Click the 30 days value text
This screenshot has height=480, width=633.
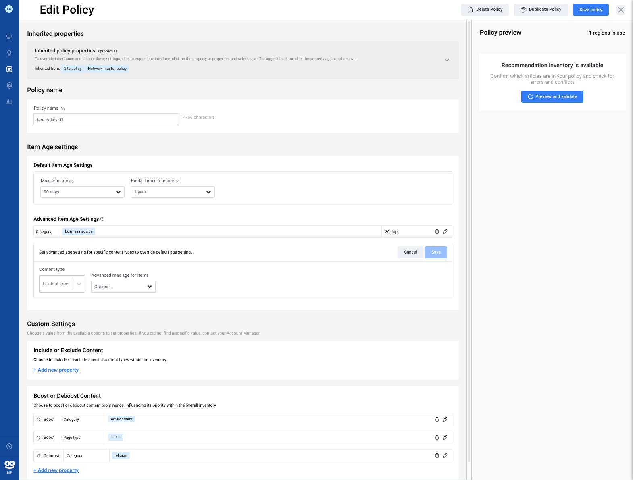click(392, 232)
